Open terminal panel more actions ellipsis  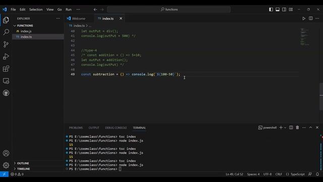304,127
